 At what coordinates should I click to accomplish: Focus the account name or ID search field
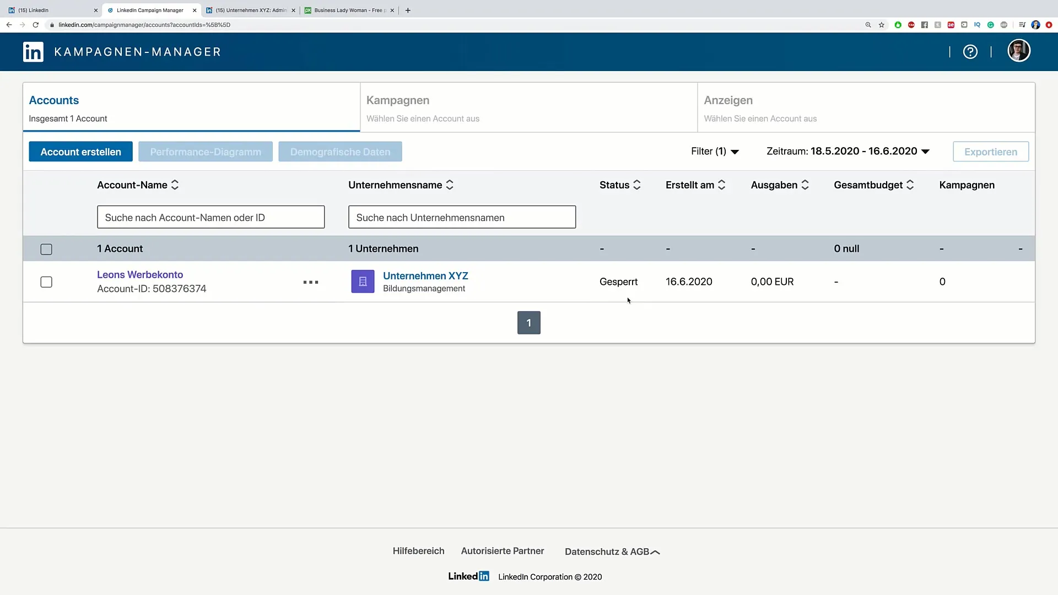coord(211,217)
